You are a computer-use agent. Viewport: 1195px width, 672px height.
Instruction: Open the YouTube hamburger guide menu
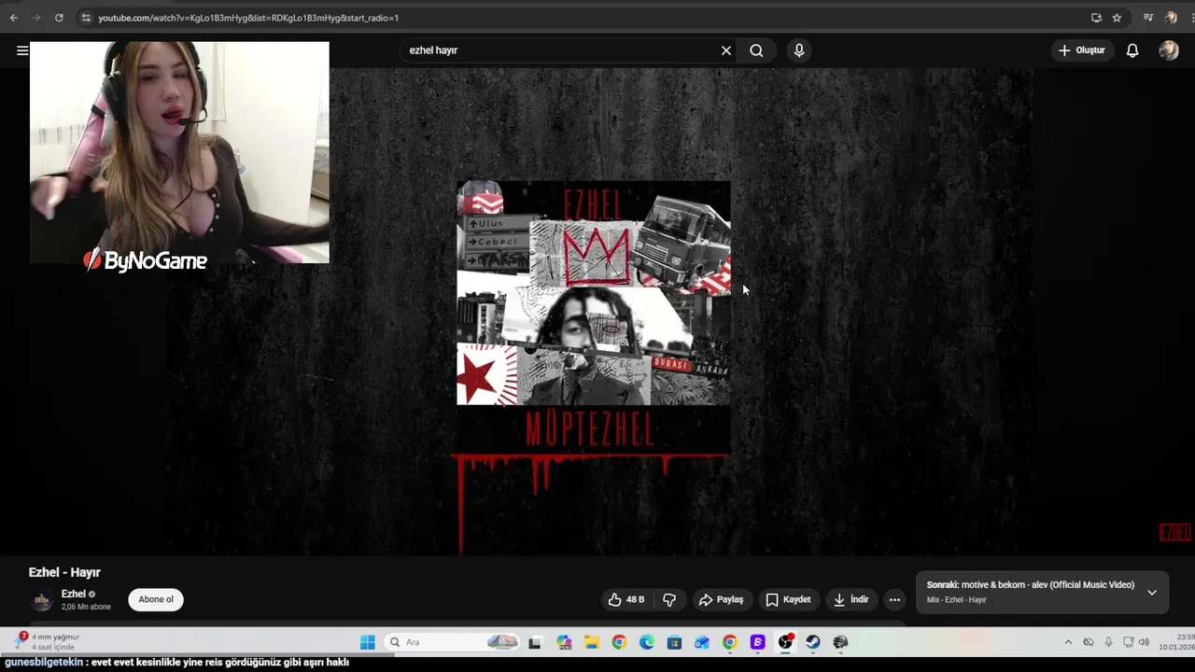pyautogui.click(x=22, y=50)
